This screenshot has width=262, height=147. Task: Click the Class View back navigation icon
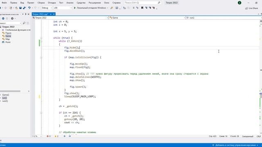pyautogui.click(x=3, y=18)
